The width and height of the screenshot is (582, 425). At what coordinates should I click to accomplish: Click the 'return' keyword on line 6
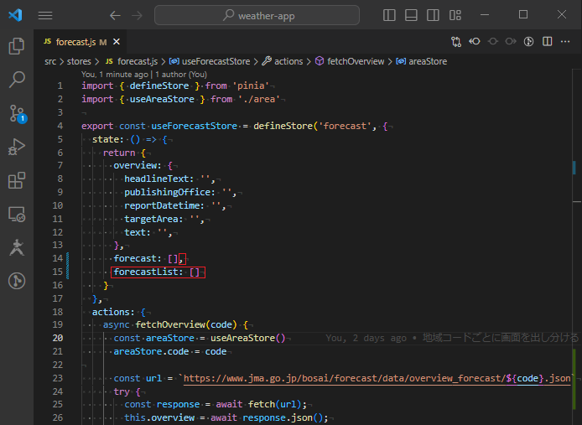(119, 153)
